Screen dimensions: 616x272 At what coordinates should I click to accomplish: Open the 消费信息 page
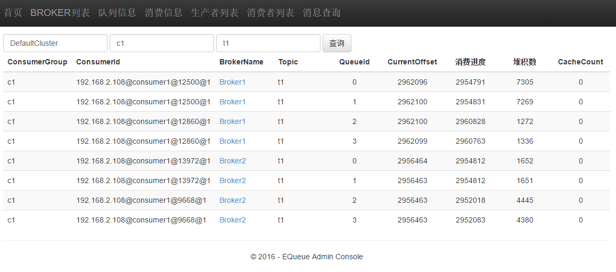163,13
